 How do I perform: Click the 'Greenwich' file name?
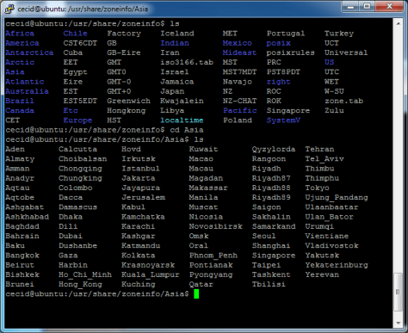[128, 101]
